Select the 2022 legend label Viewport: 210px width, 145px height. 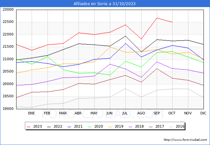58,126
